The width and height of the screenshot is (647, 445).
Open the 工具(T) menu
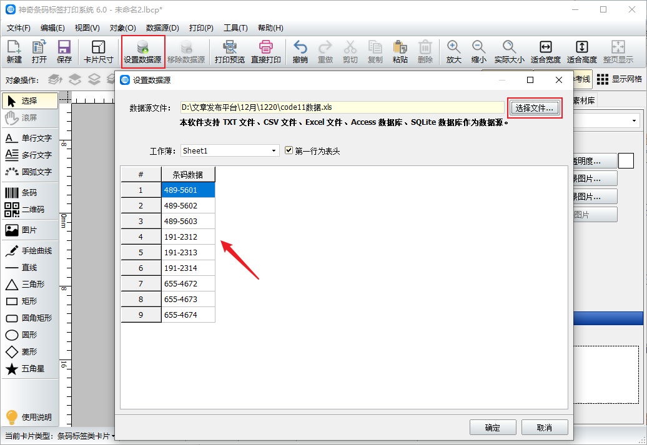(x=235, y=28)
